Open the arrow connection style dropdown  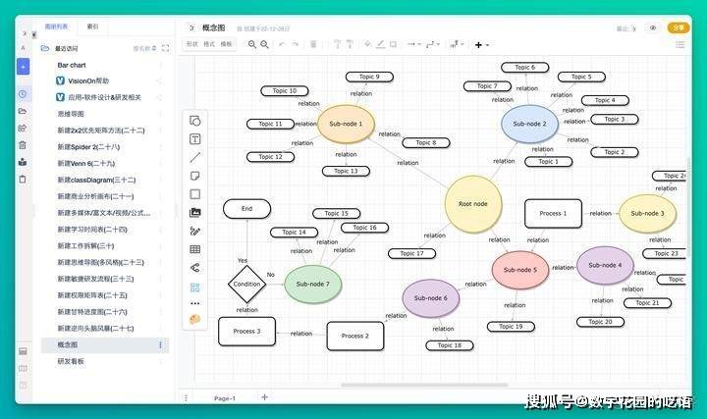point(413,44)
